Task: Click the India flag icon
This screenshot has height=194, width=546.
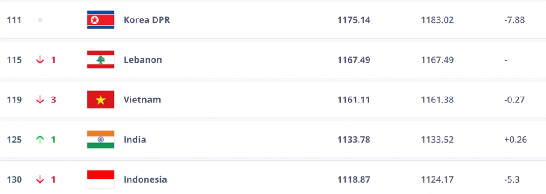Action: pyautogui.click(x=101, y=140)
